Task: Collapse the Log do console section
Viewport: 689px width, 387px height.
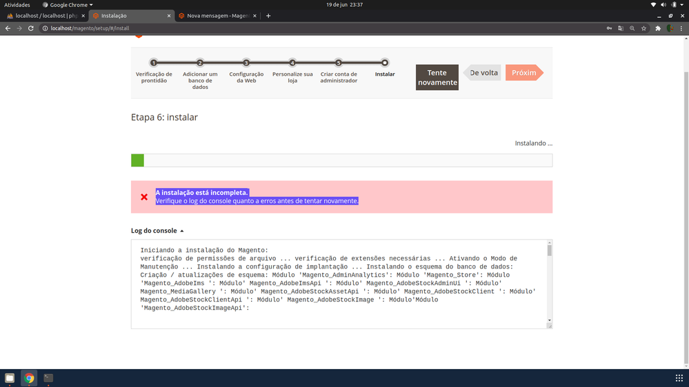Action: click(x=157, y=231)
